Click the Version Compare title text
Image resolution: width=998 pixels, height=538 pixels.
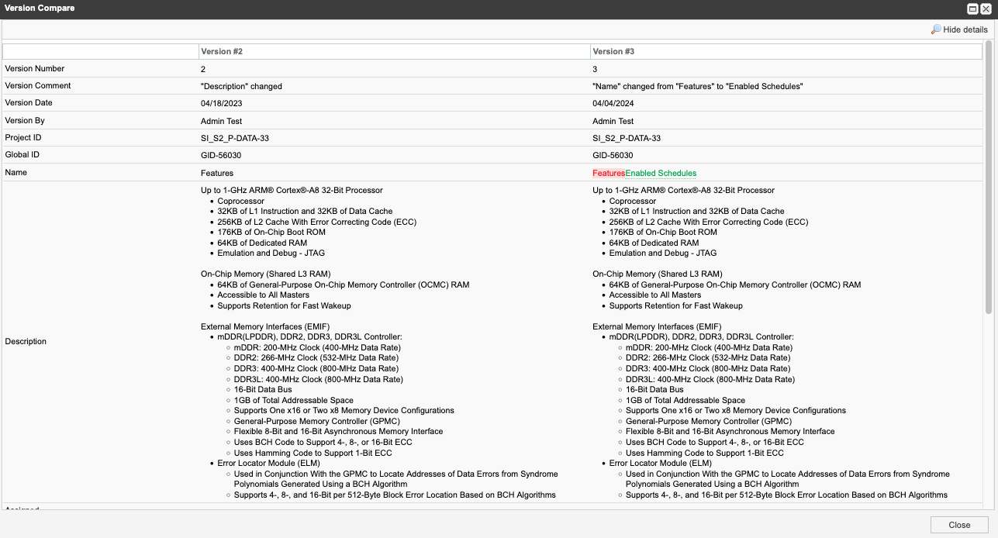(40, 9)
